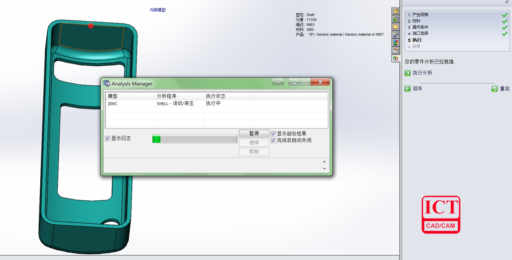
Task: Click the double-arrow button in Analysis Manager title bar
Action: [278, 82]
